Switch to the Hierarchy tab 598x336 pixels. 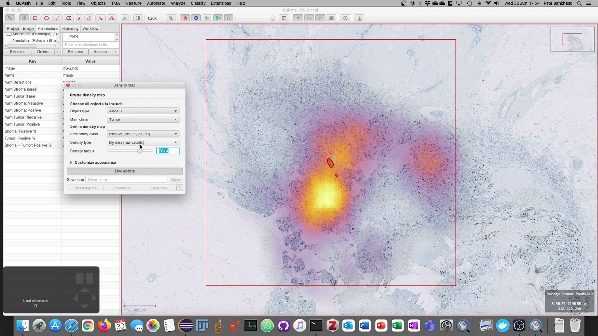(x=70, y=29)
